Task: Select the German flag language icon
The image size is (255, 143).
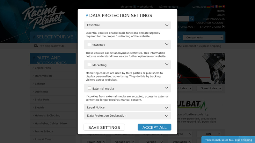Action: pyautogui.click(x=208, y=7)
